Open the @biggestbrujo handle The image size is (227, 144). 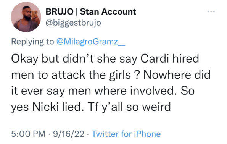tap(73, 23)
